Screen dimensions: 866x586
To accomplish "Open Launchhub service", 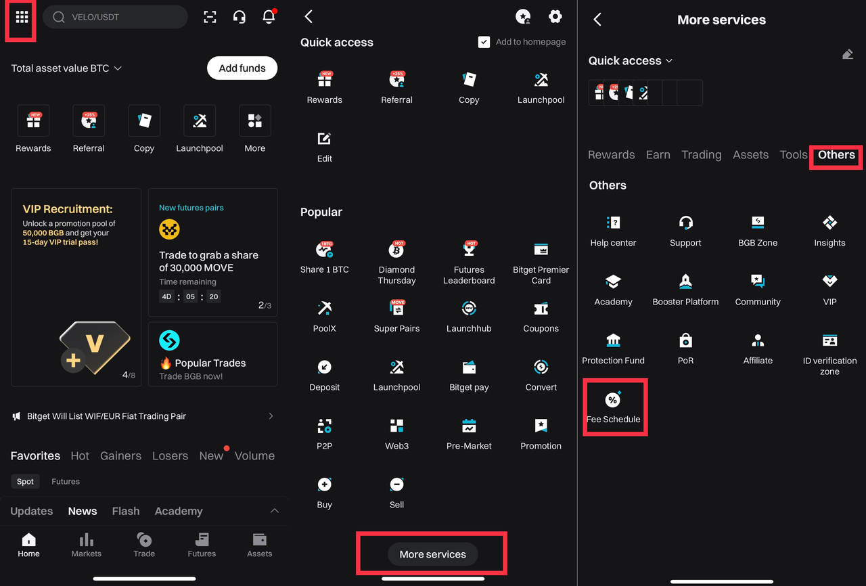I will [469, 317].
